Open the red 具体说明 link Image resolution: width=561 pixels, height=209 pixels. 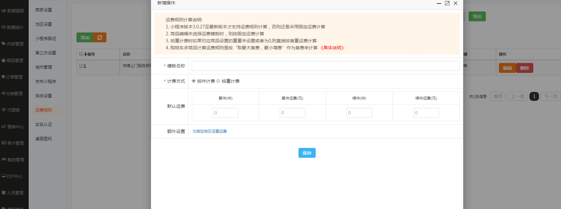tap(332, 48)
